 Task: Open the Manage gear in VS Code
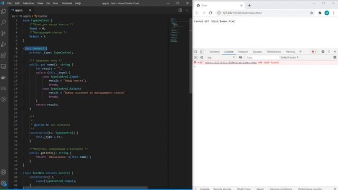point(4,183)
